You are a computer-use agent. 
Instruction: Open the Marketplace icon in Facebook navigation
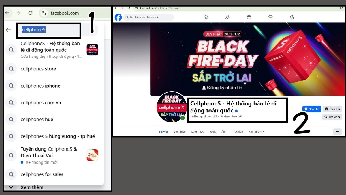tap(270, 17)
